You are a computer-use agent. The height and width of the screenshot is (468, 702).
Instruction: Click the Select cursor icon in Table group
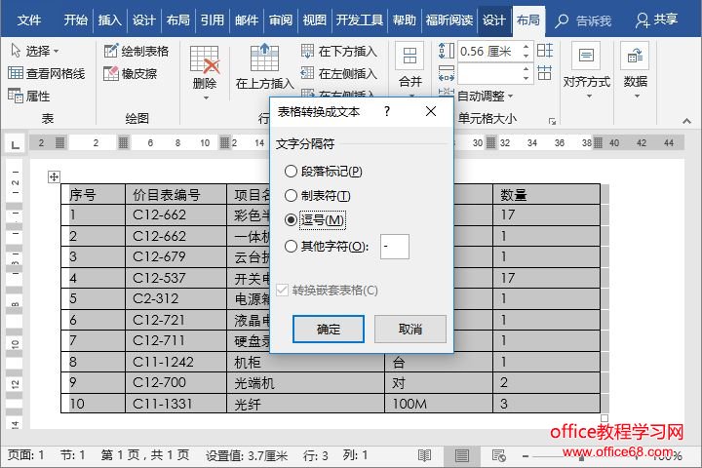16,51
